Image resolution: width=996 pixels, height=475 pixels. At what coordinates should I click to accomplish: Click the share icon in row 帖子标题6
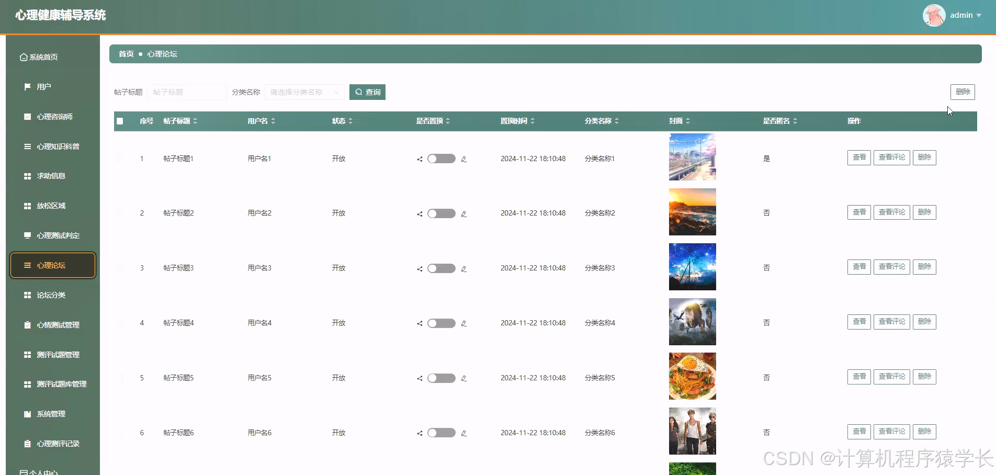point(420,433)
